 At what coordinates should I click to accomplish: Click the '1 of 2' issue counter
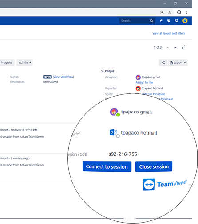point(158,47)
